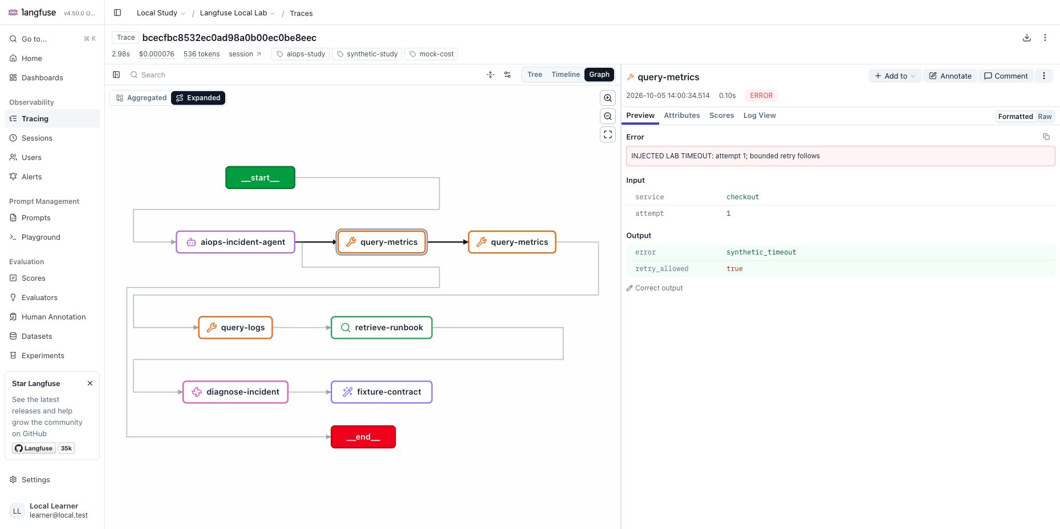Open the Langfuse Local Lab project dropdown
Screen dimensions: 1060x529
[237, 13]
